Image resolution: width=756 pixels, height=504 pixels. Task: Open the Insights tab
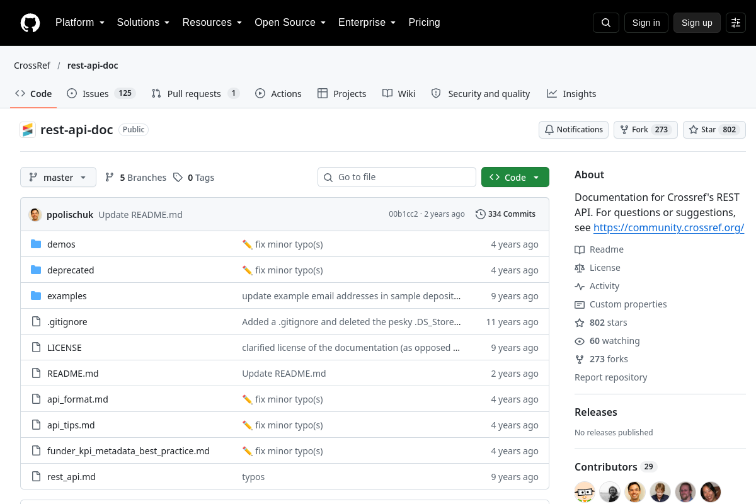pos(571,93)
